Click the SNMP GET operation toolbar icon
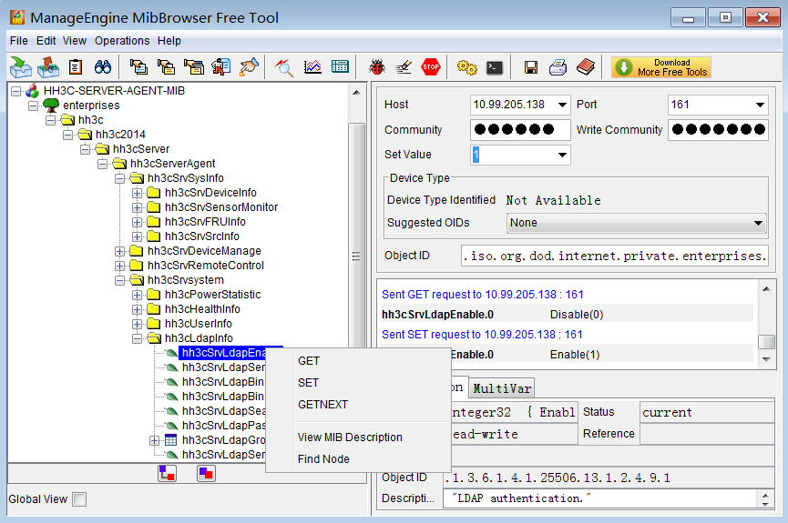 click(138, 66)
